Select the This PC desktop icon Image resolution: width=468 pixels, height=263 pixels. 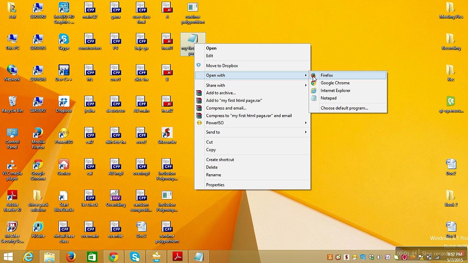(x=12, y=42)
